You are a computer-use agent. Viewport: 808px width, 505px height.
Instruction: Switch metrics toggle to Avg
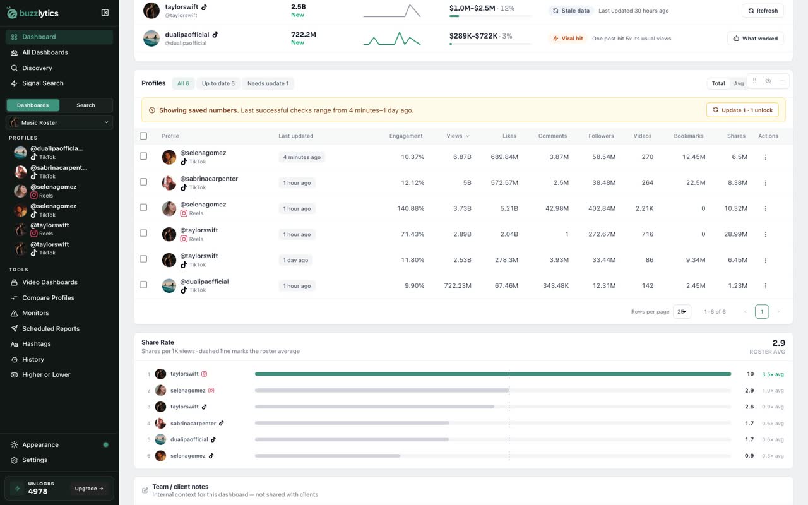[738, 83]
